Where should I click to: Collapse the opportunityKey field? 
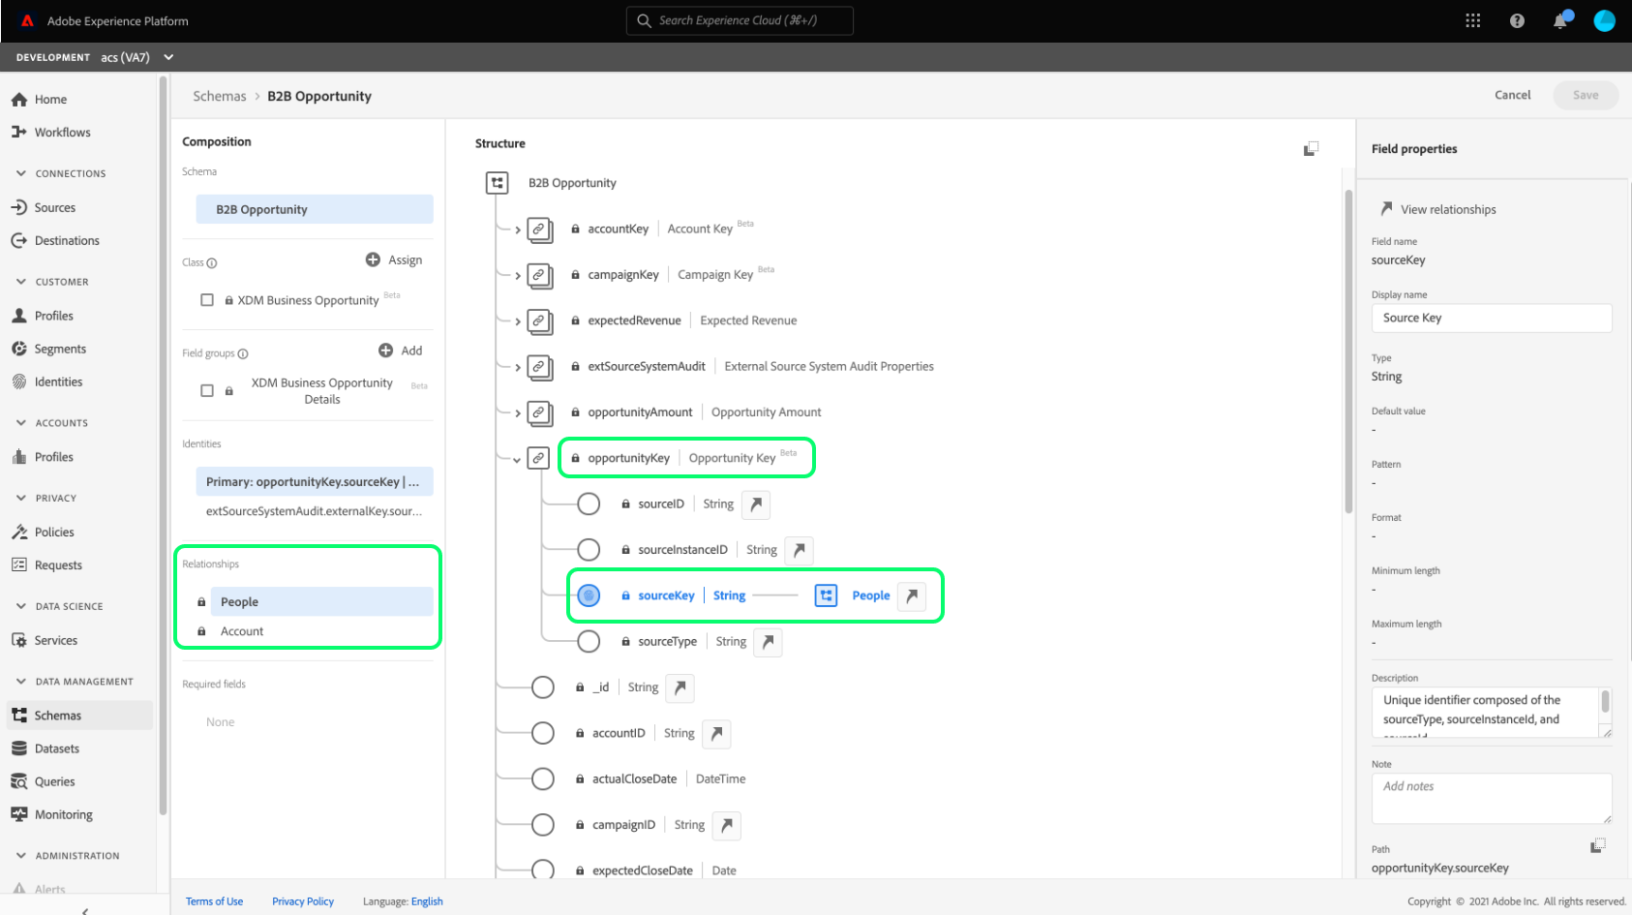517,460
